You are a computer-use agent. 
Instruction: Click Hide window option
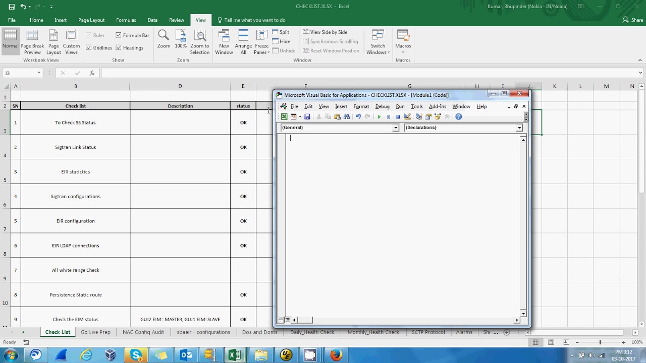click(281, 41)
